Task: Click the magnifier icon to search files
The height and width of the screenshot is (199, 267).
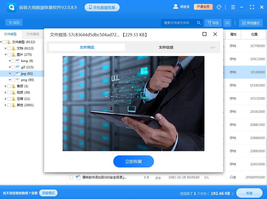Action: (x=199, y=23)
